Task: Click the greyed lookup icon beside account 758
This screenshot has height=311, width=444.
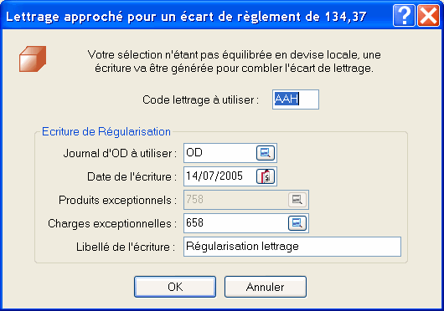Action: (x=297, y=200)
